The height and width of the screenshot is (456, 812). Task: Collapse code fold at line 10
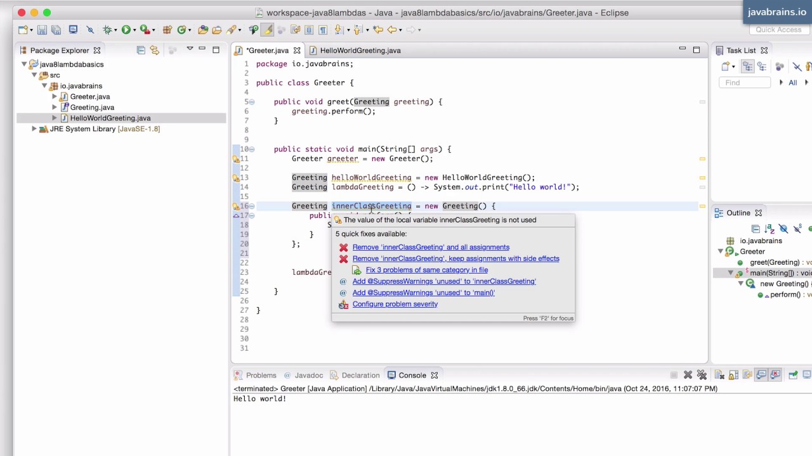pyautogui.click(x=252, y=149)
